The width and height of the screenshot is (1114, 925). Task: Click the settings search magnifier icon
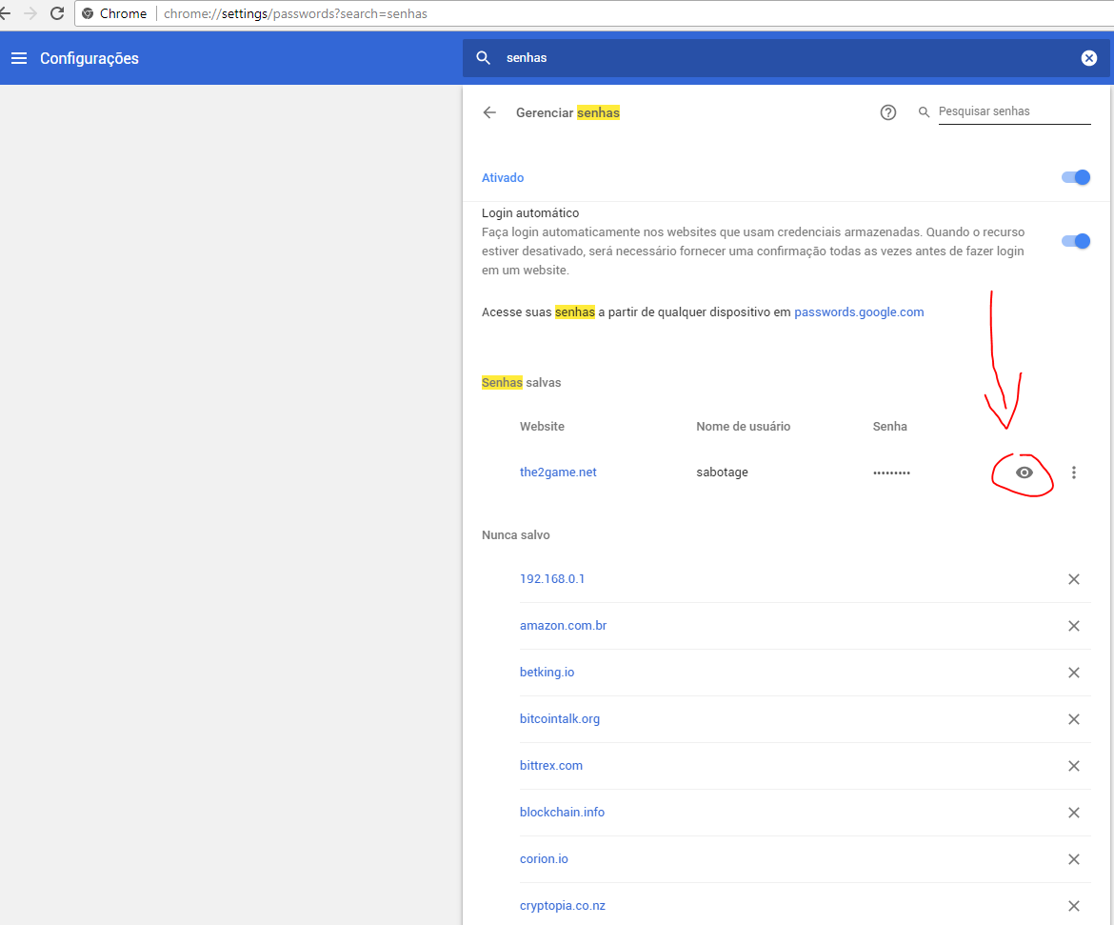click(x=483, y=58)
